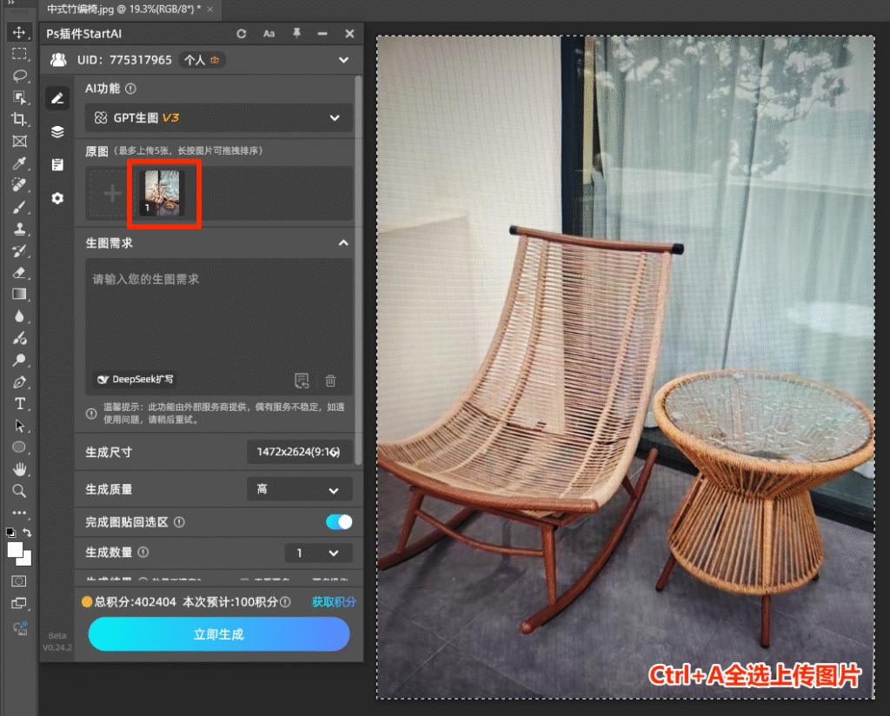
Task: Select the History Brush tool
Action: [x=19, y=251]
